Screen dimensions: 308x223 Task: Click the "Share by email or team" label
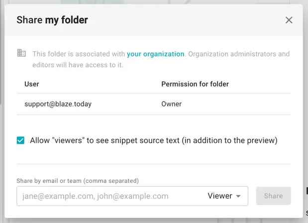pos(78,181)
